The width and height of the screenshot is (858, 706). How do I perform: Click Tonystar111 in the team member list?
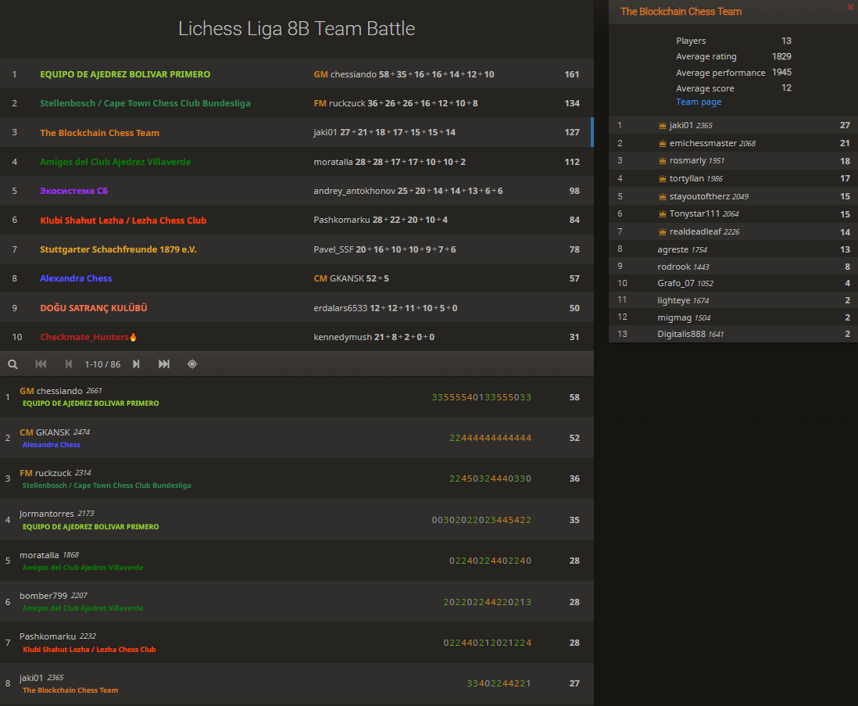click(x=695, y=214)
